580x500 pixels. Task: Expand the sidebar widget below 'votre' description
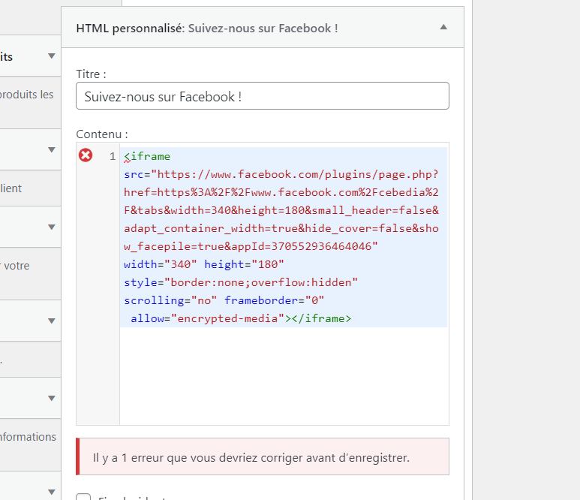(52, 321)
